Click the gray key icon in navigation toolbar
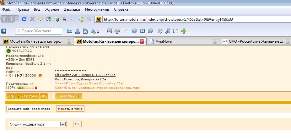 click(x=89, y=19)
